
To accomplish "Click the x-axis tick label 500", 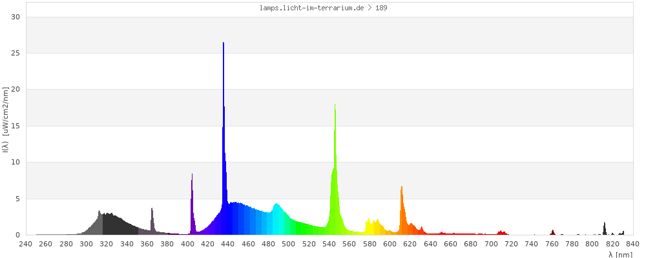I will [289, 244].
